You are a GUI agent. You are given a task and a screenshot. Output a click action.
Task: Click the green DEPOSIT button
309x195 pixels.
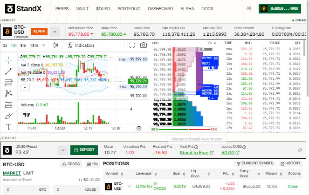pos(84,150)
